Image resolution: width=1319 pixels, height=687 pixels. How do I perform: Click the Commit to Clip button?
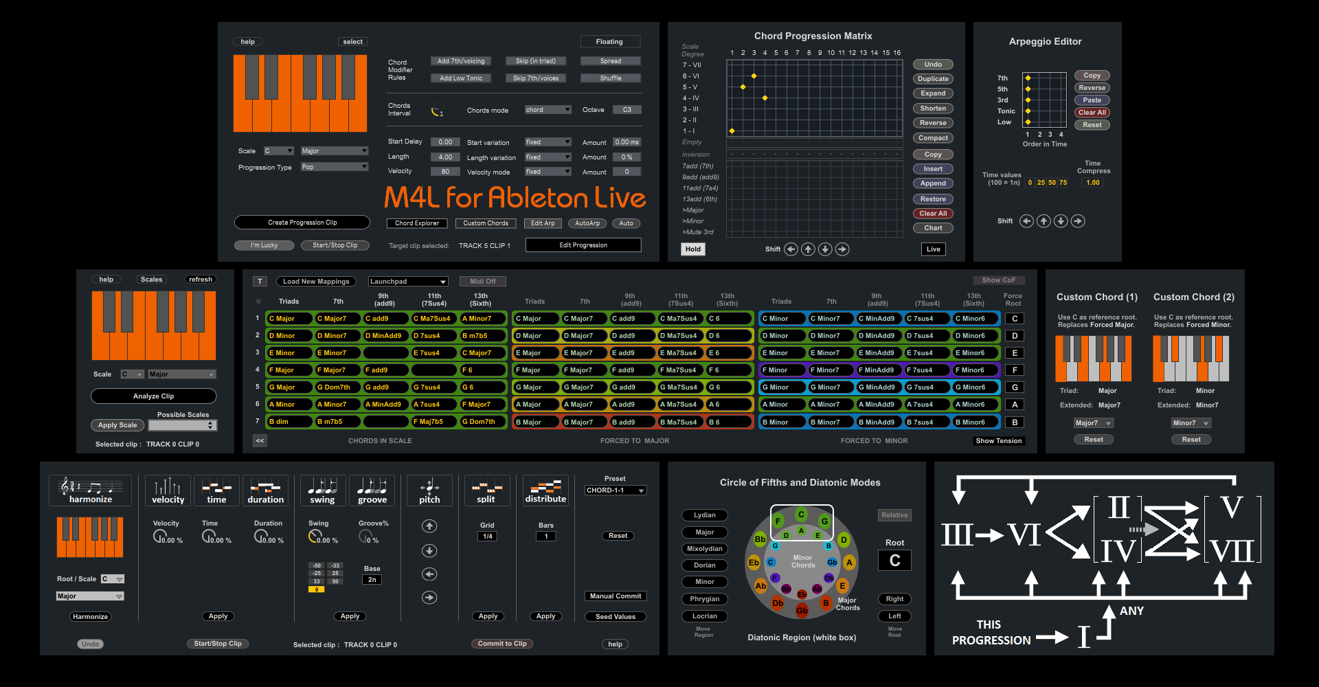tap(502, 644)
